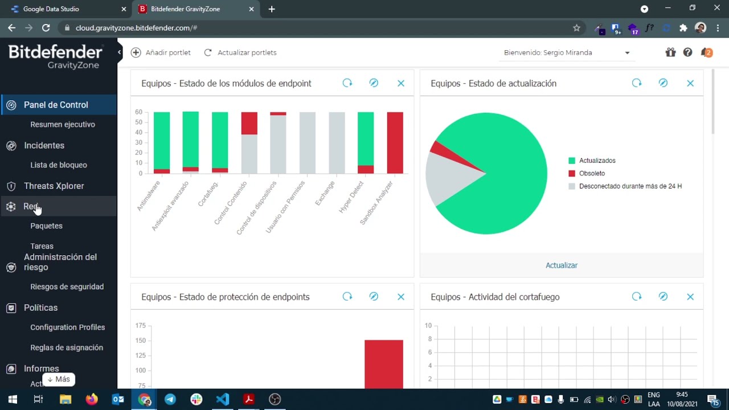Click the Sandbox Analyzer red bar

(395, 142)
